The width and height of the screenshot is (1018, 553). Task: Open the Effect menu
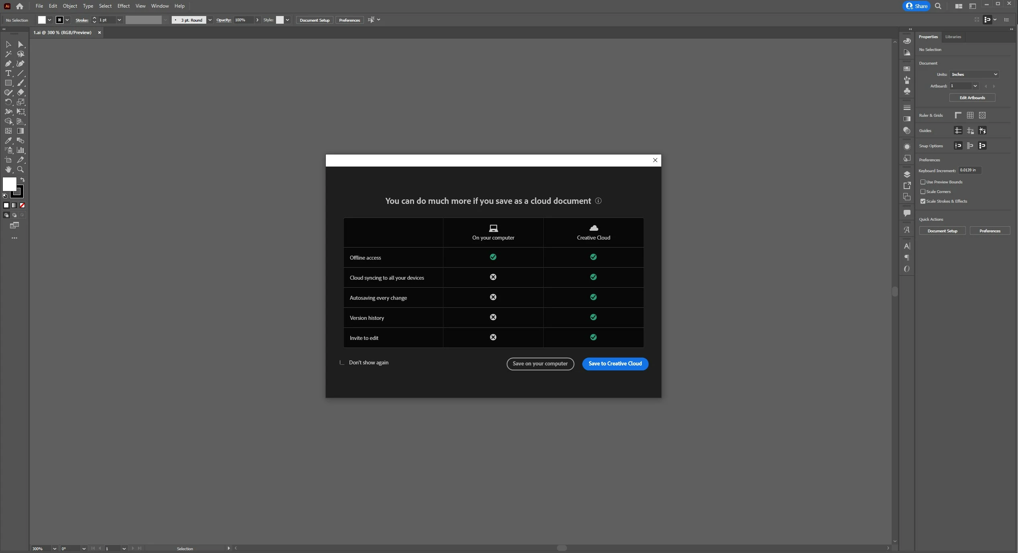coord(123,6)
